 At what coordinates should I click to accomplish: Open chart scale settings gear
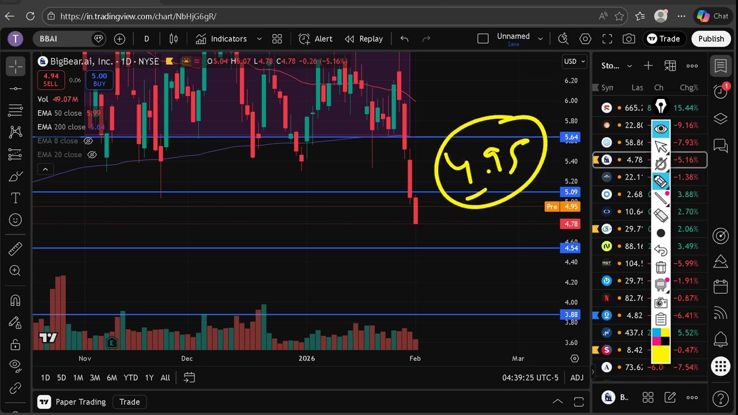tap(574, 359)
